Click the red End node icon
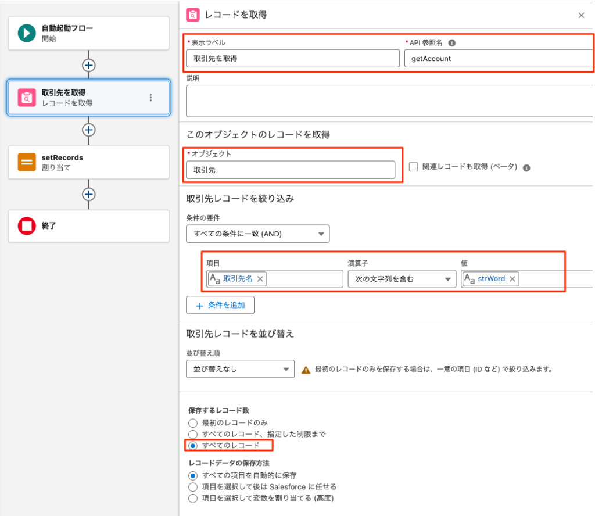Image resolution: width=595 pixels, height=516 pixels. pos(27,226)
